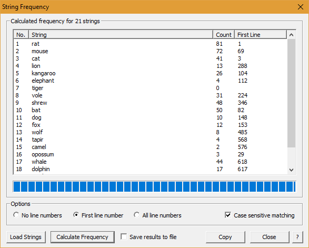The width and height of the screenshot is (309, 248).
Task: Close the String Frequency dialog with X
Action: (x=301, y=7)
